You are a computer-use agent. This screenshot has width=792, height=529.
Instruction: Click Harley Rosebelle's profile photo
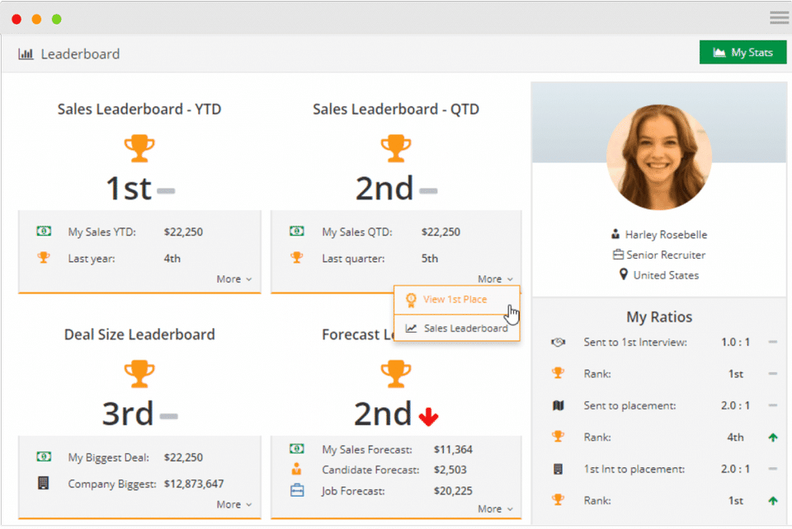pos(659,157)
